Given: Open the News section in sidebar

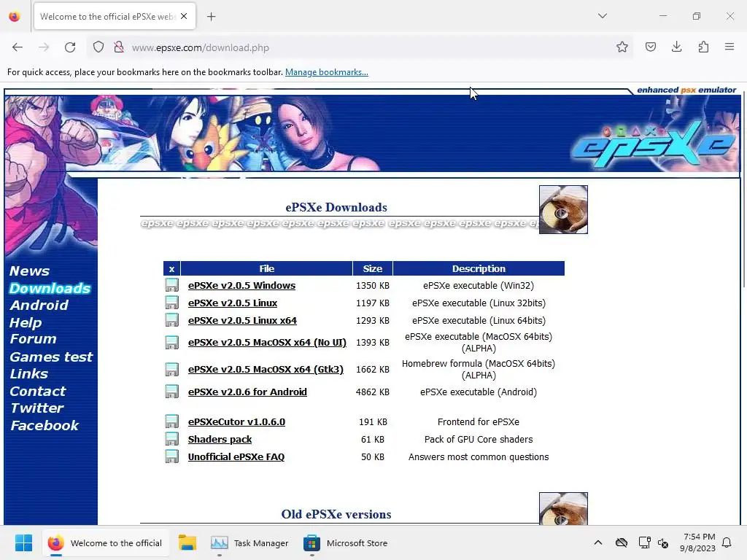Looking at the screenshot, I should 29,271.
